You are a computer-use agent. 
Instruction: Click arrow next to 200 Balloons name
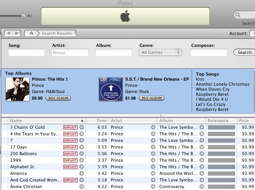(82, 154)
